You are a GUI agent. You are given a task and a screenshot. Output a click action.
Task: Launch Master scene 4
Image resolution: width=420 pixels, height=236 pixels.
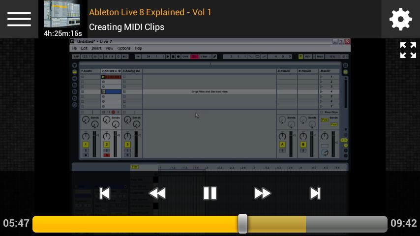pos(321,91)
